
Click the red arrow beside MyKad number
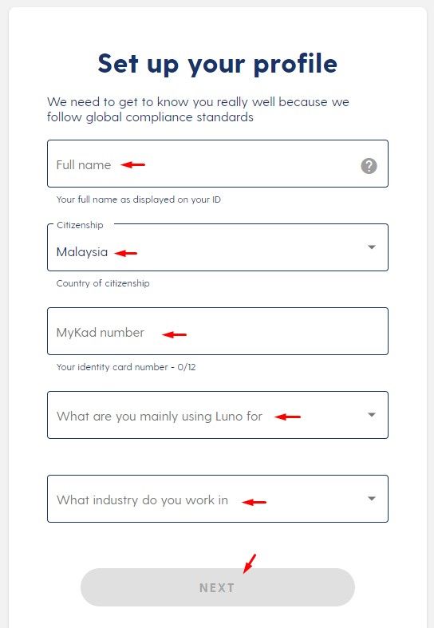coord(174,334)
